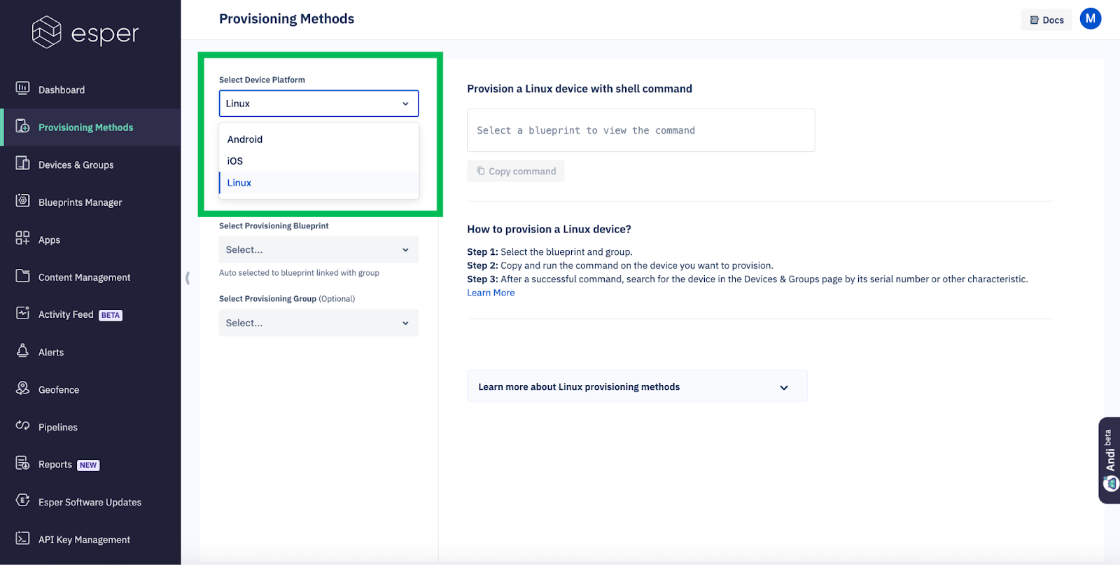
Task: Click the Reports NEW badge
Action: click(x=88, y=465)
